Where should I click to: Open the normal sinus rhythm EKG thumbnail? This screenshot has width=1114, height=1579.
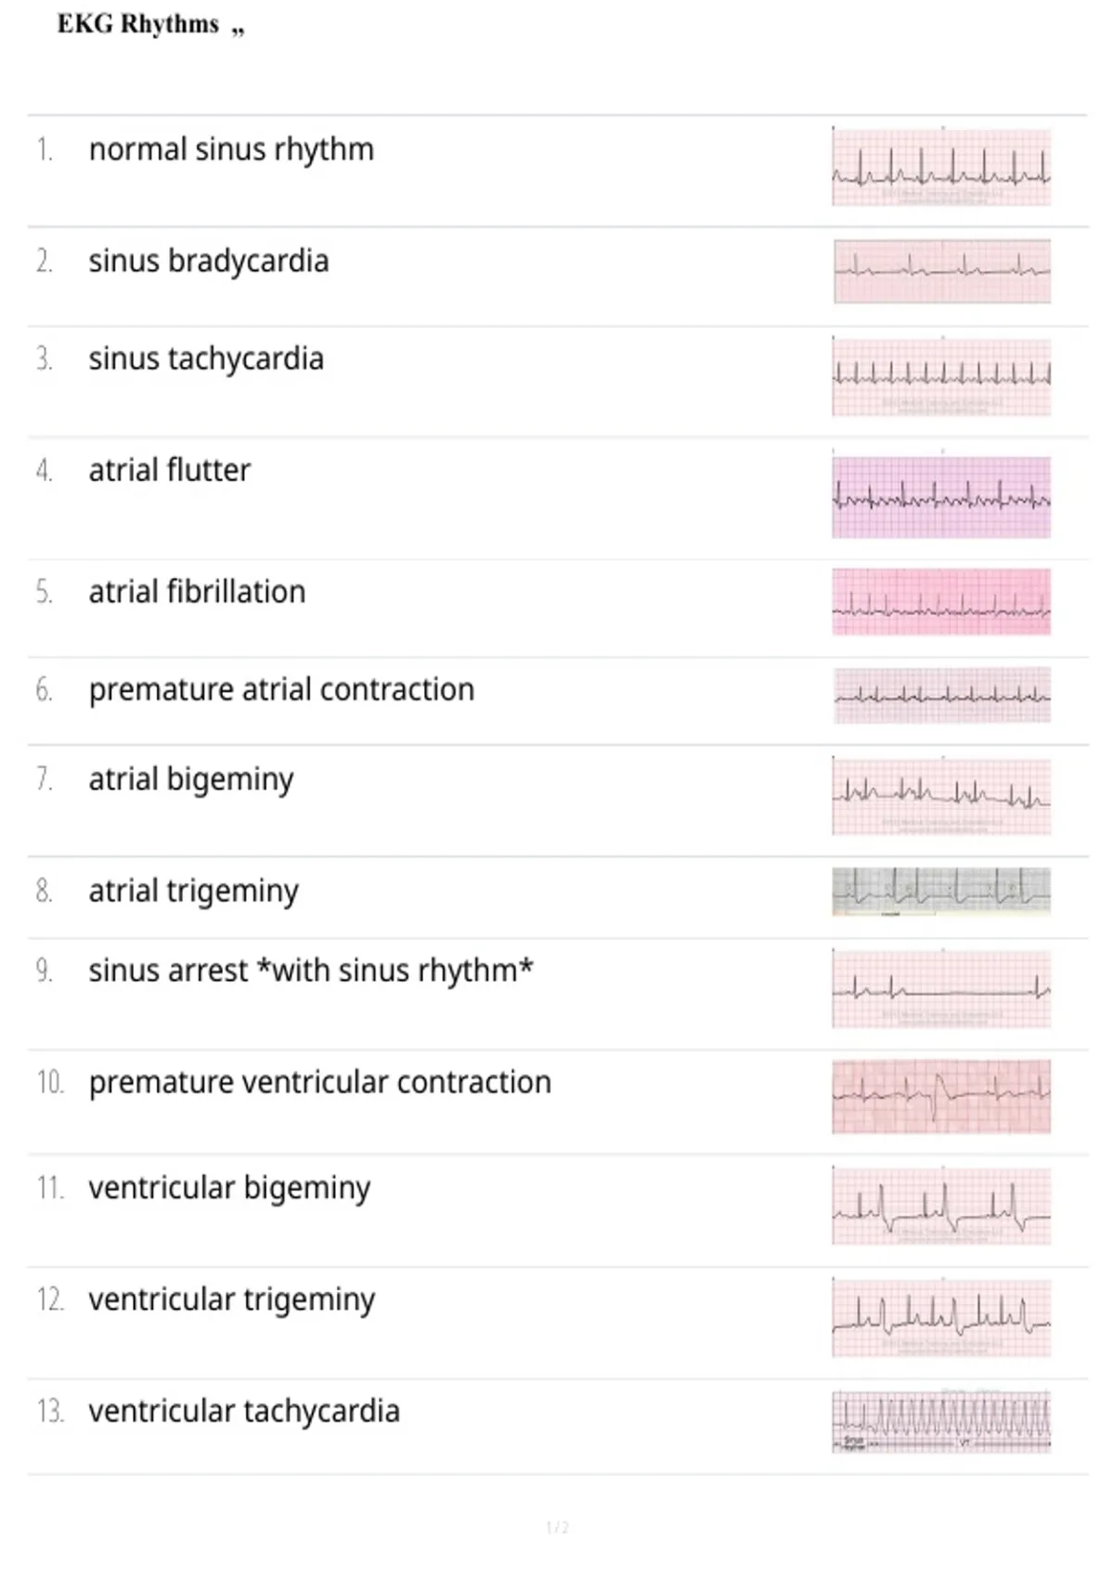(x=941, y=167)
